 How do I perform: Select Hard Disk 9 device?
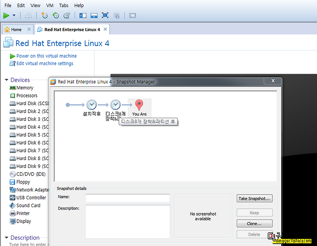click(29, 166)
